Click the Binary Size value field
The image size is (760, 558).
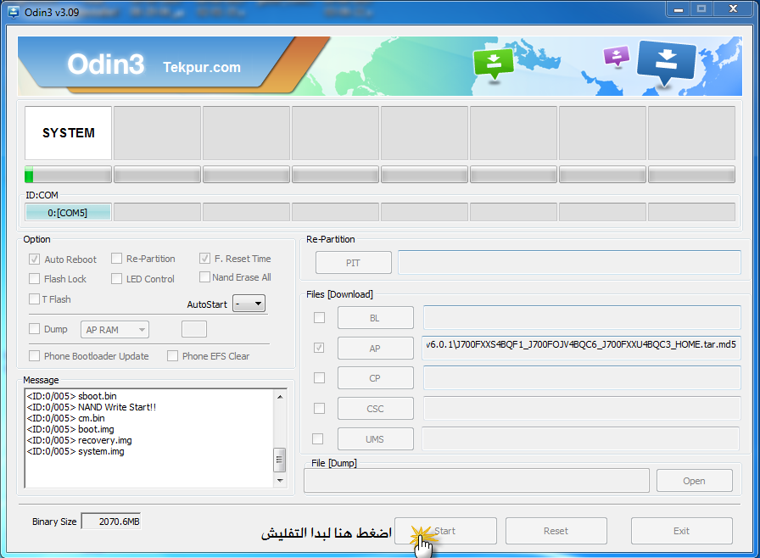pyautogui.click(x=111, y=522)
